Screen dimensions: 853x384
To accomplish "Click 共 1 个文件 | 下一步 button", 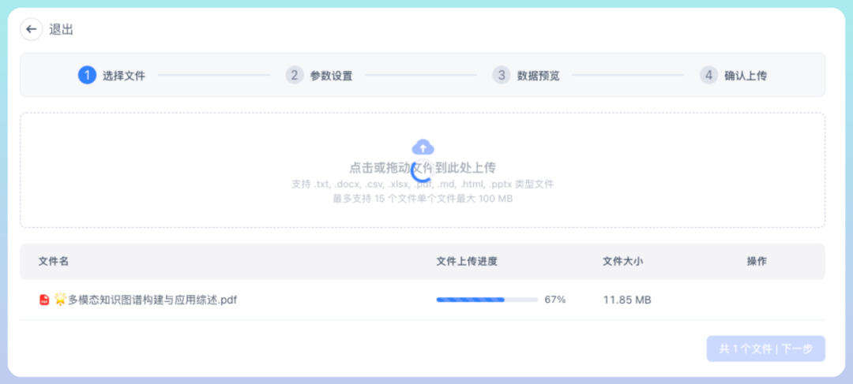I will [x=766, y=349].
